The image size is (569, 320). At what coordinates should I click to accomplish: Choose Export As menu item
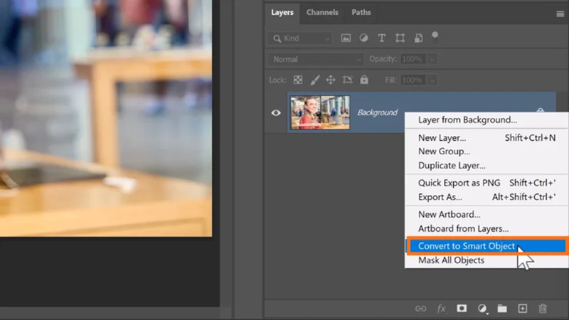pos(486,197)
